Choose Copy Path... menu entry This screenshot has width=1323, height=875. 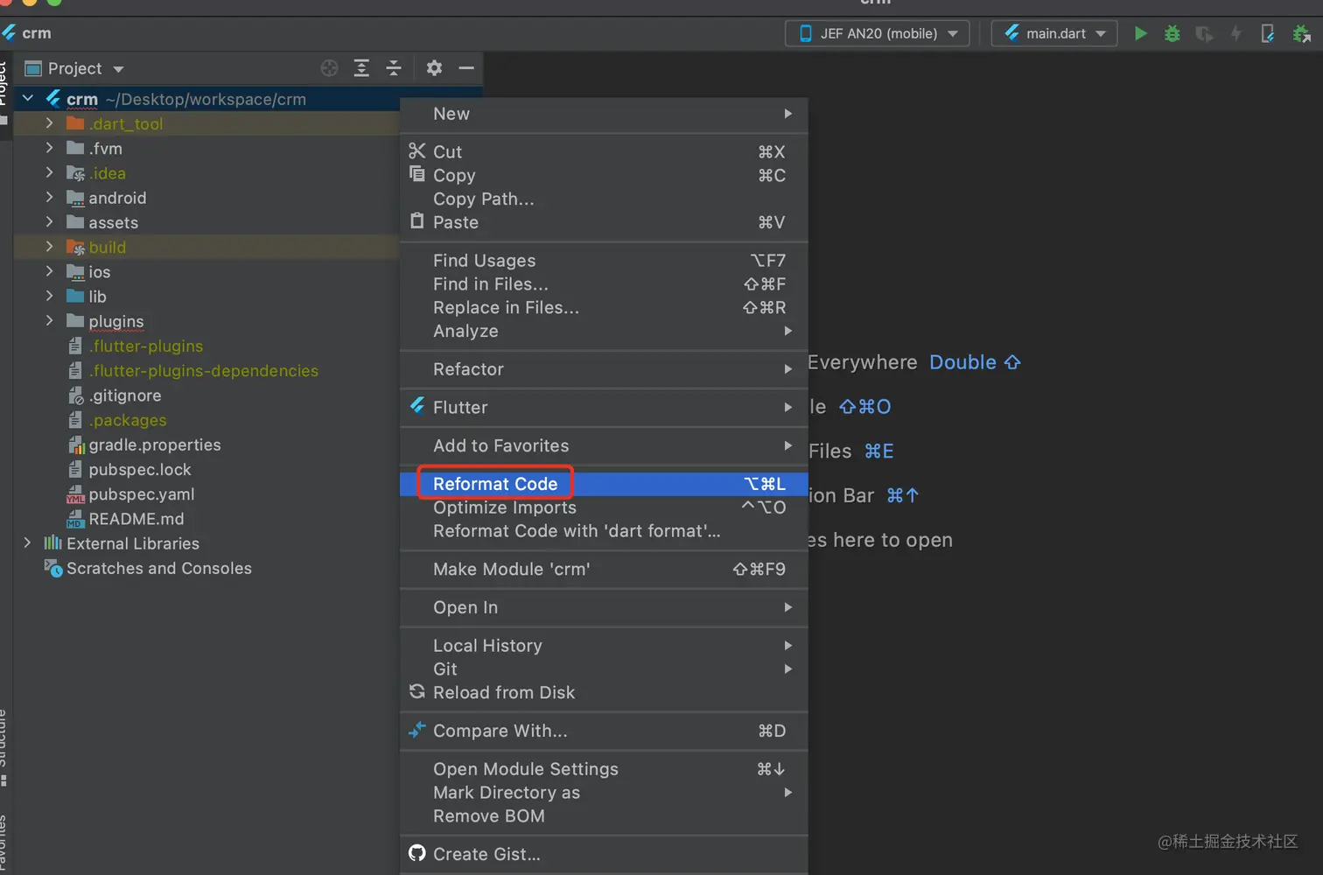click(x=604, y=199)
